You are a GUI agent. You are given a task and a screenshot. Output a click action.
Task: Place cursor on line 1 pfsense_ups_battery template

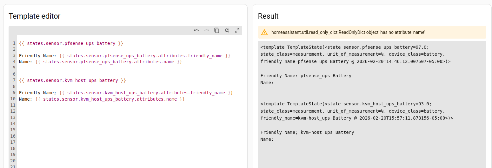coord(71,43)
